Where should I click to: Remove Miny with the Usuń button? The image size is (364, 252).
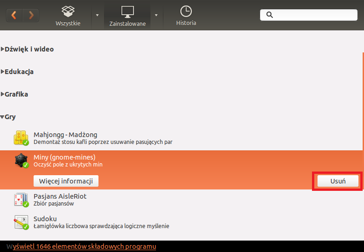(338, 181)
